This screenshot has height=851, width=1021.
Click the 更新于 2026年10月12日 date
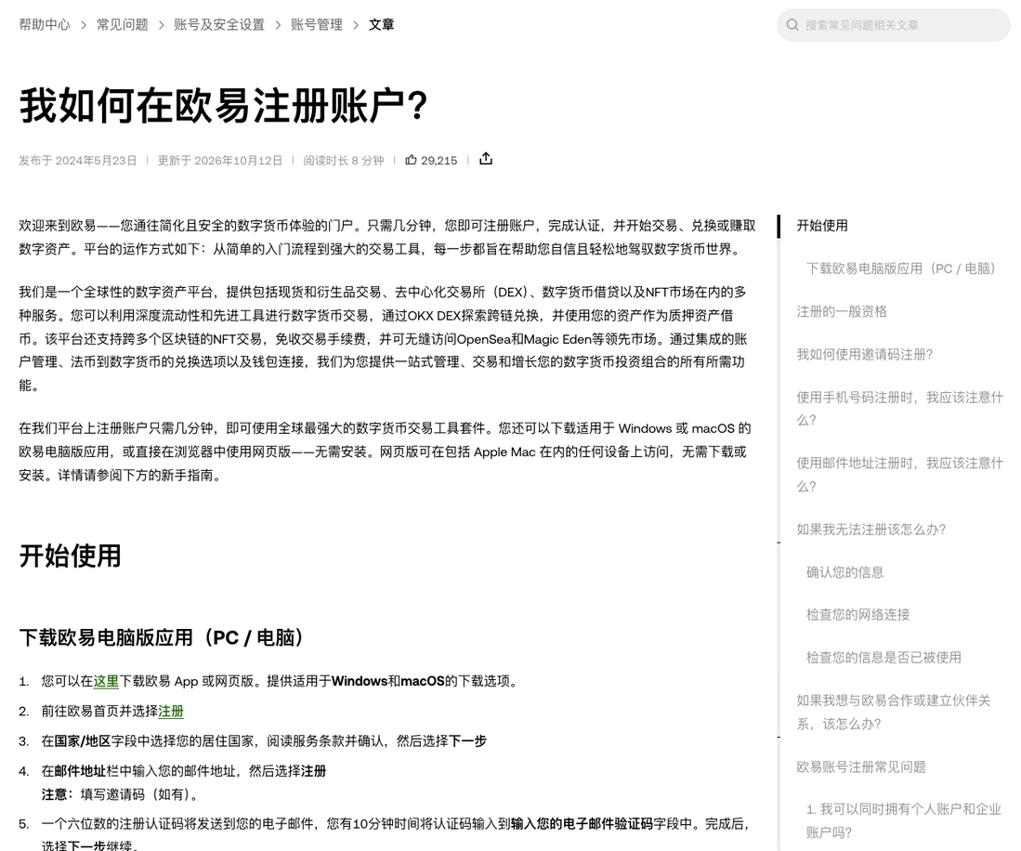tap(220, 161)
